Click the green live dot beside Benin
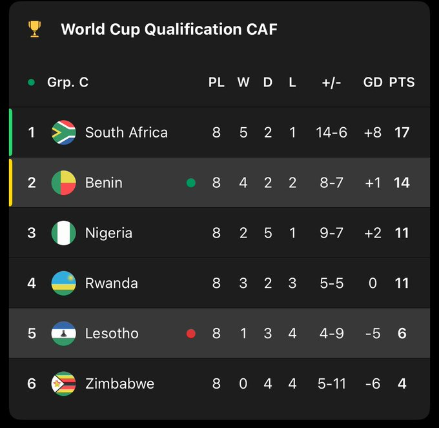The image size is (439, 428). point(190,183)
